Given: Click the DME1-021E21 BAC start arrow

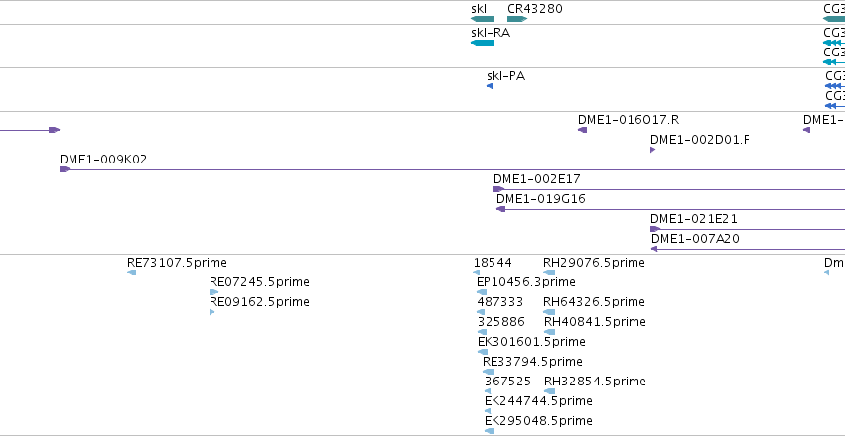Looking at the screenshot, I should (655, 229).
